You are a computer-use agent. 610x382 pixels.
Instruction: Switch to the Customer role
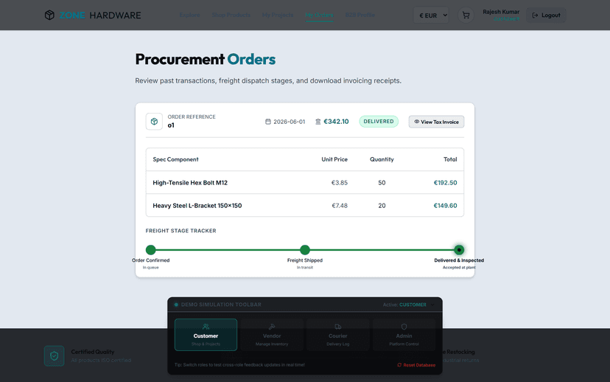[206, 335]
